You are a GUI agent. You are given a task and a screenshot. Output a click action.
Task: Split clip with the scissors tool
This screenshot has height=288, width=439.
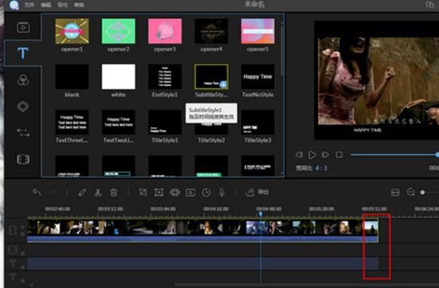pyautogui.click(x=98, y=192)
